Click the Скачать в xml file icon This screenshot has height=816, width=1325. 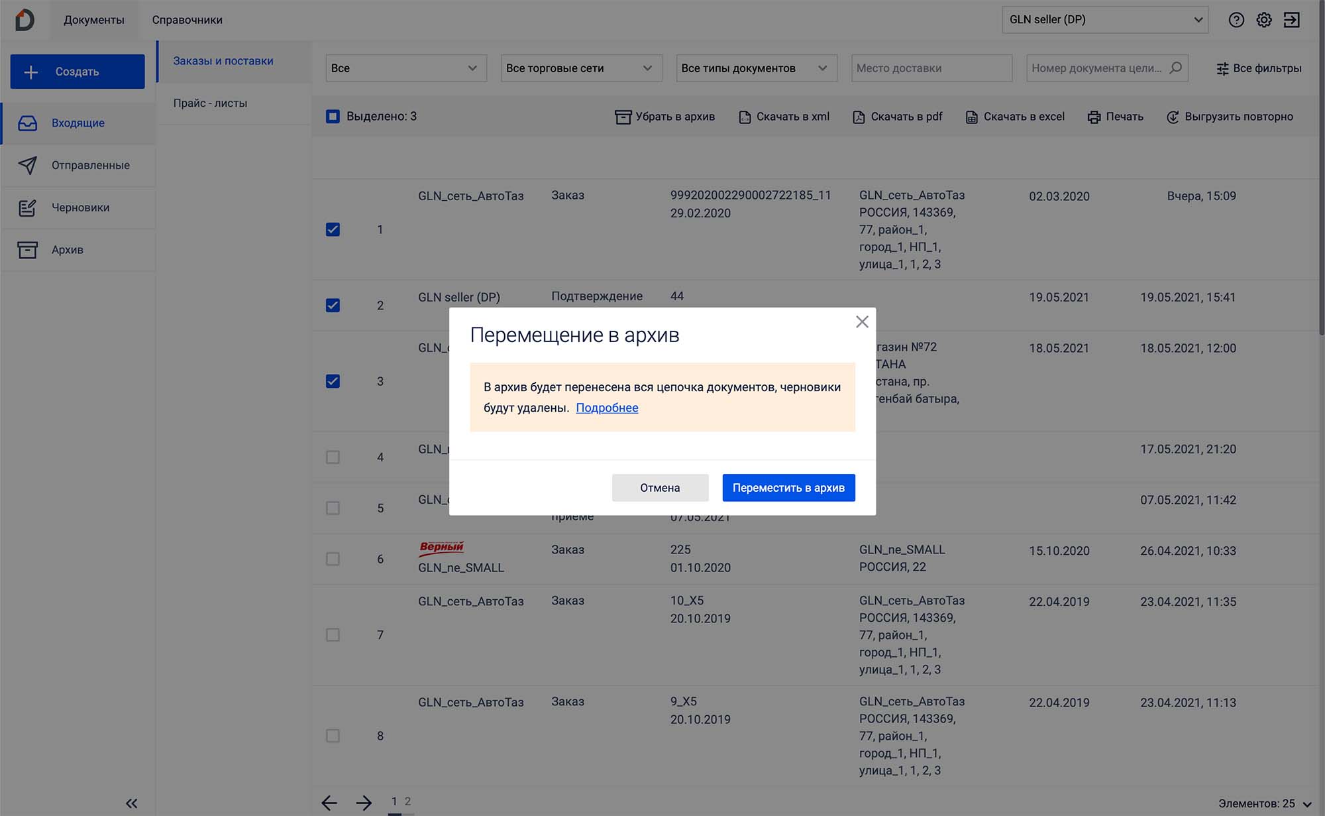(x=745, y=117)
